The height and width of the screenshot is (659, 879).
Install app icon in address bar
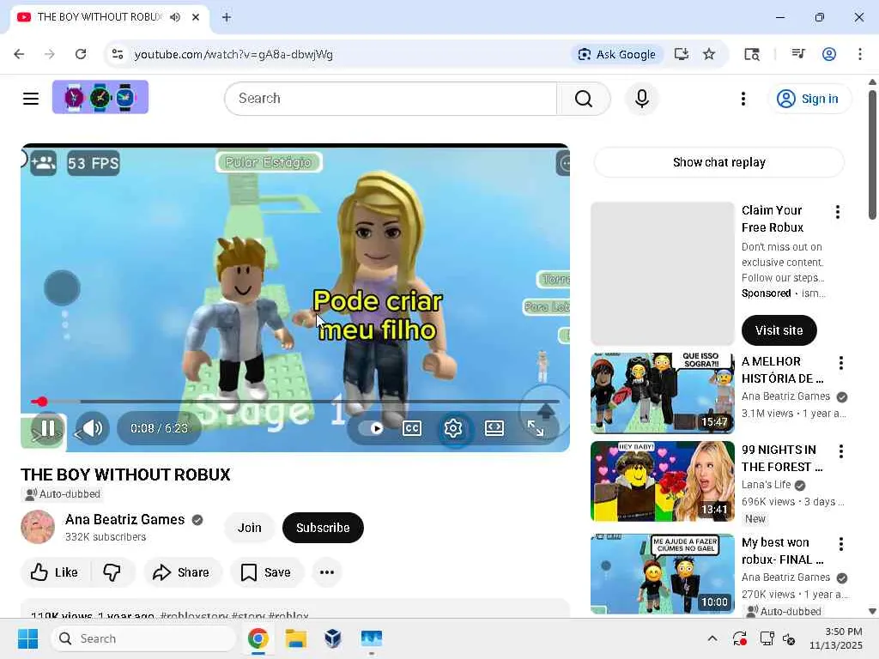click(x=682, y=54)
